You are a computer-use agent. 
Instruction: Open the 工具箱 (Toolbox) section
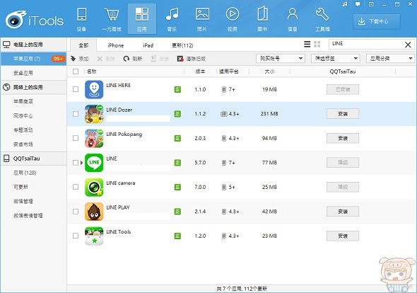322,19
